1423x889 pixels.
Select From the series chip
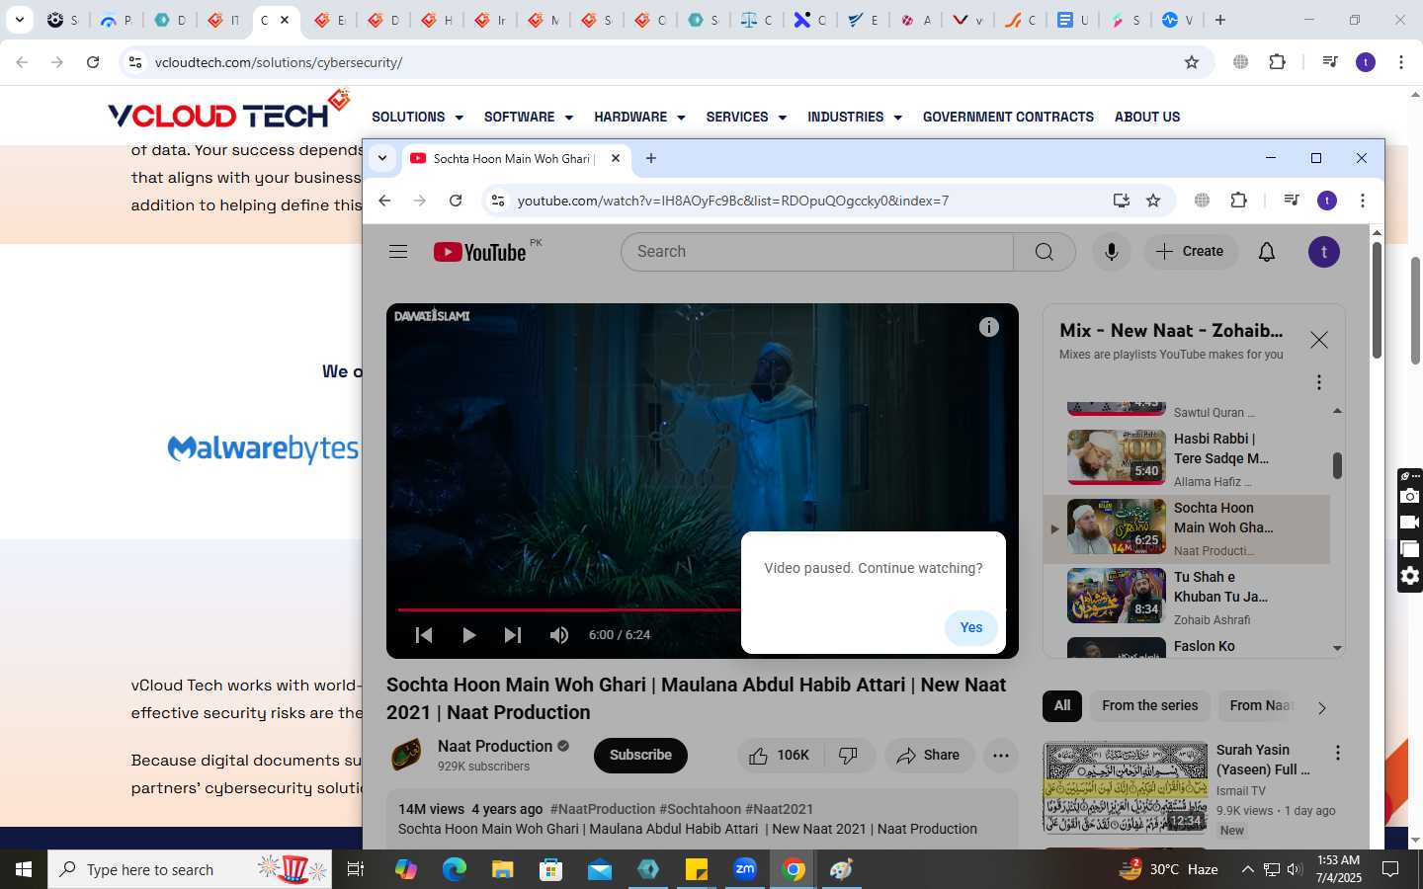tap(1150, 706)
